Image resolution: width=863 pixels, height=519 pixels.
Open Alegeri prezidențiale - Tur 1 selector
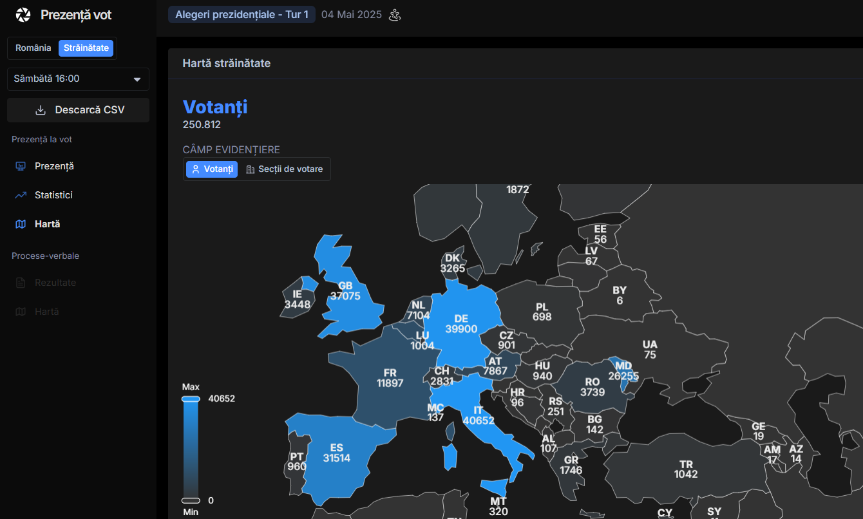pyautogui.click(x=242, y=15)
